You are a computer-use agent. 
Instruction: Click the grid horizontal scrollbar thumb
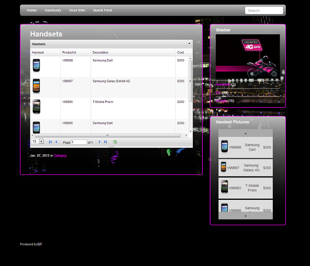[x=108, y=135]
